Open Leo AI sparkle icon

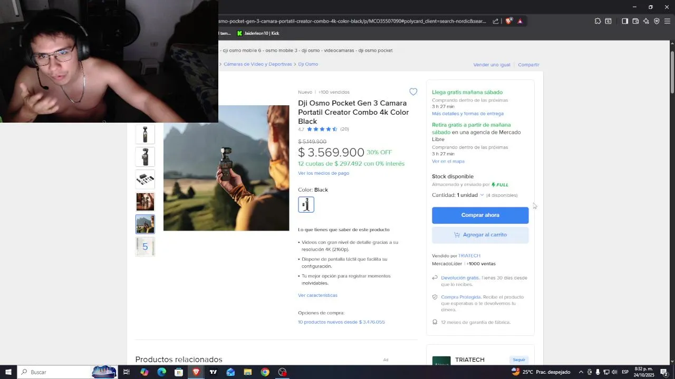coord(646,21)
